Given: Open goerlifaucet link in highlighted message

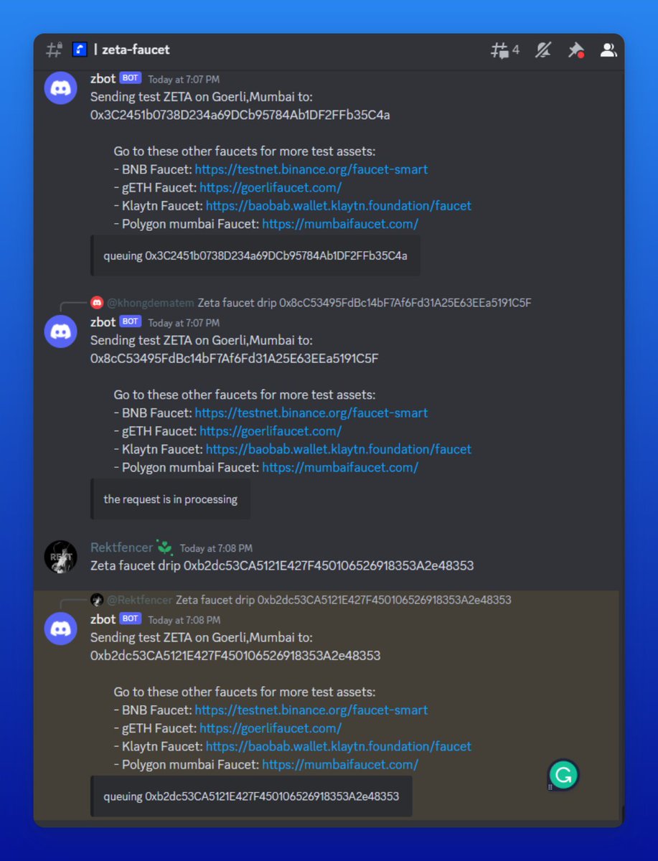Looking at the screenshot, I should point(271,728).
